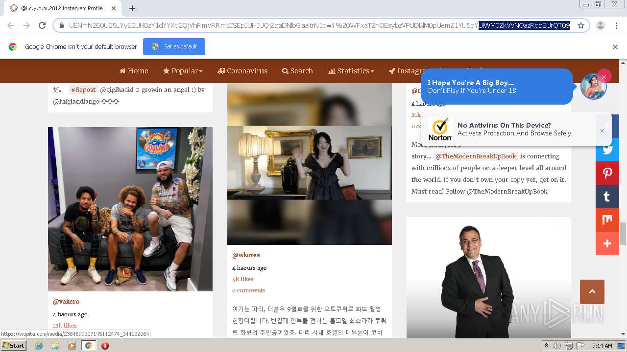627x352 pixels.
Task: Click the scroll-to-top arrow button
Action: tap(592, 292)
